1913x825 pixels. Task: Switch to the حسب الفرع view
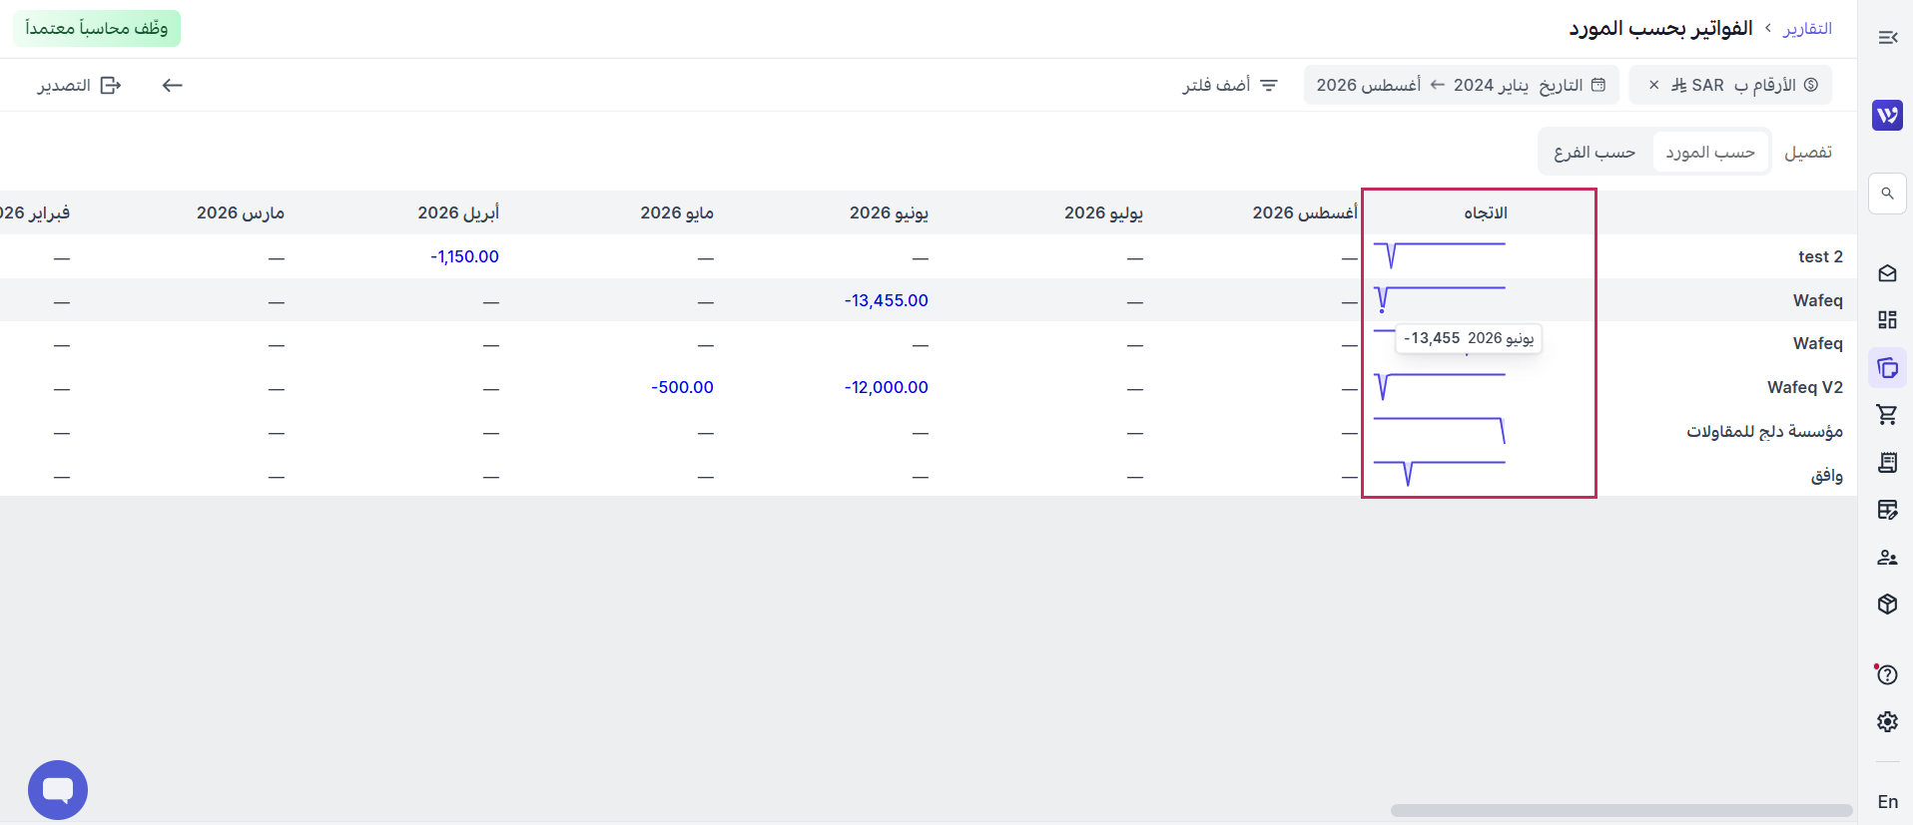point(1594,153)
